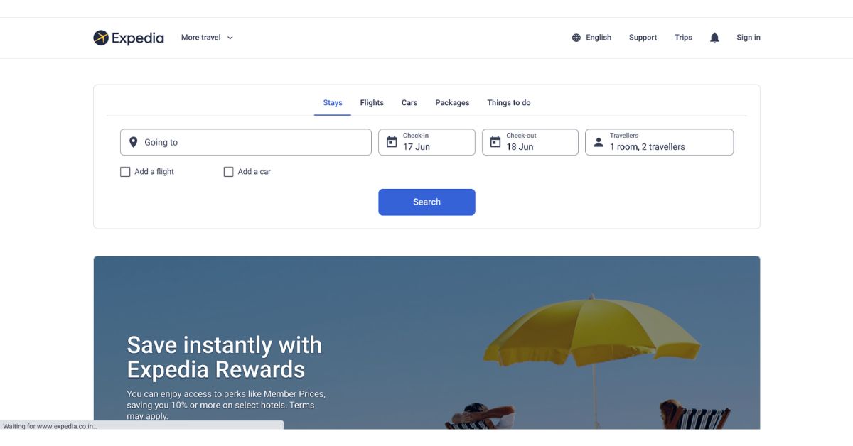Click the More travel label
Screen dimensions: 853x446
click(200, 38)
